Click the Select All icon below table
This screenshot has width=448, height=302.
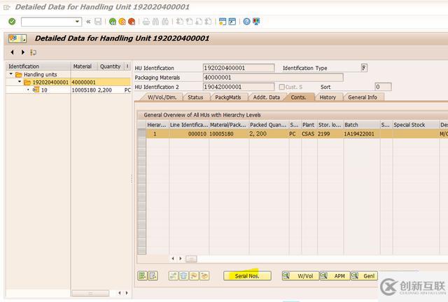[x=142, y=275]
